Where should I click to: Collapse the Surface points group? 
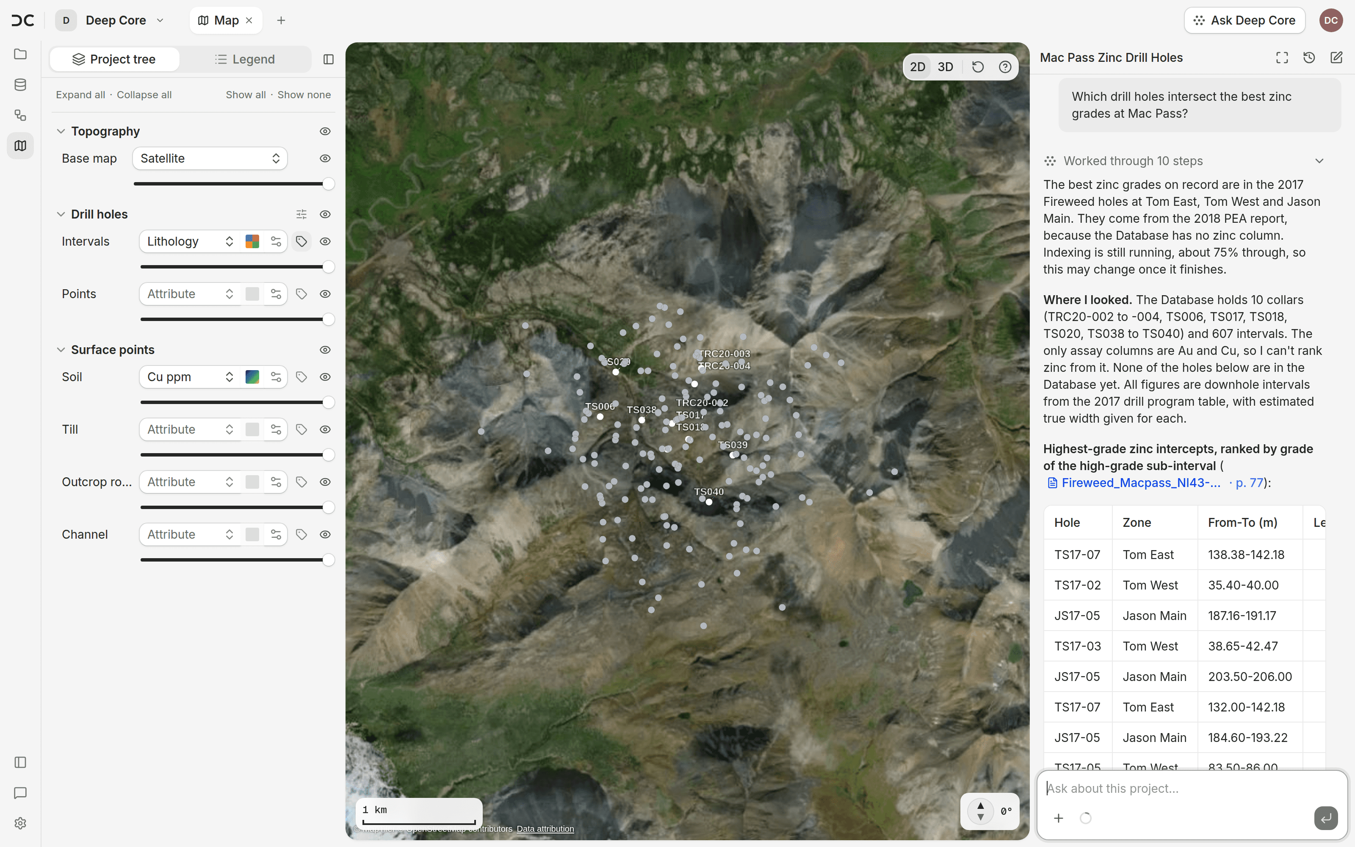tap(61, 350)
